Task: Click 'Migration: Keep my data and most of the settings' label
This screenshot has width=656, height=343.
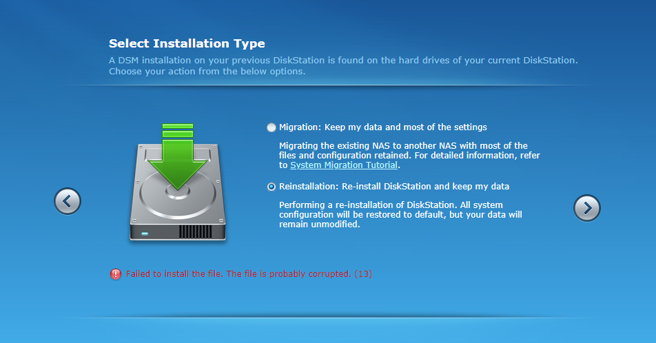Action: coord(383,127)
